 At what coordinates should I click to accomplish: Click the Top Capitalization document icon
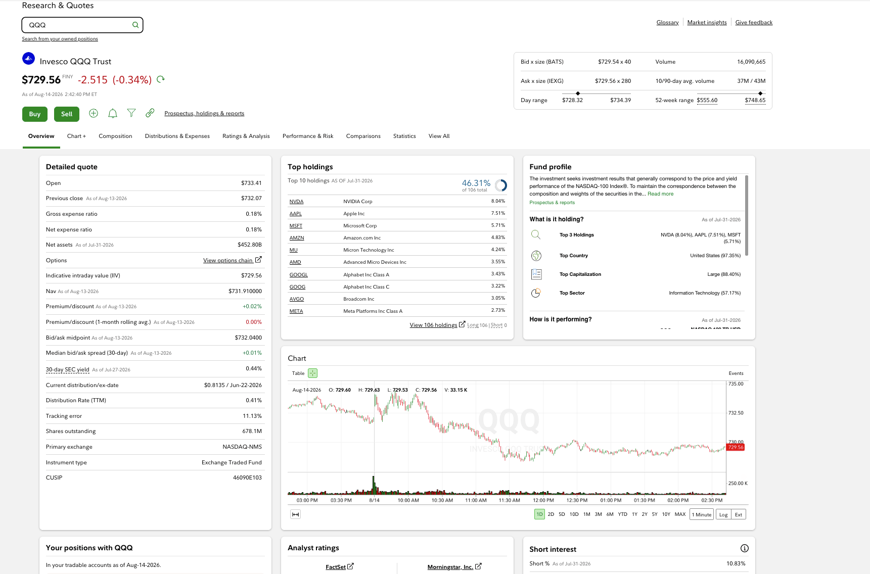(536, 274)
